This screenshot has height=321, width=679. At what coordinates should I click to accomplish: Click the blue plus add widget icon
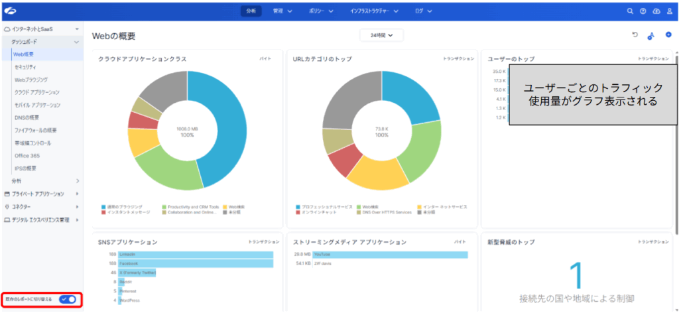click(668, 35)
